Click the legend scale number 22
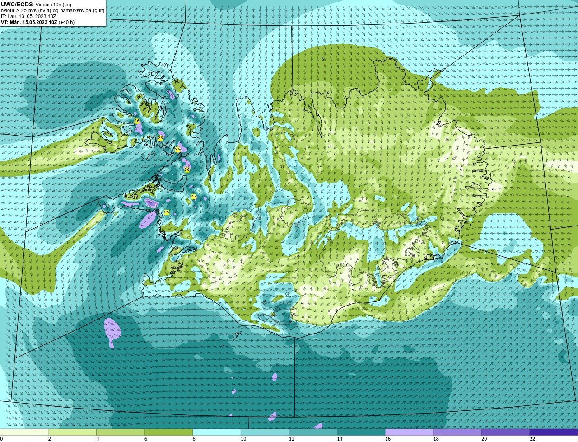The height and width of the screenshot is (442, 578). click(532, 439)
